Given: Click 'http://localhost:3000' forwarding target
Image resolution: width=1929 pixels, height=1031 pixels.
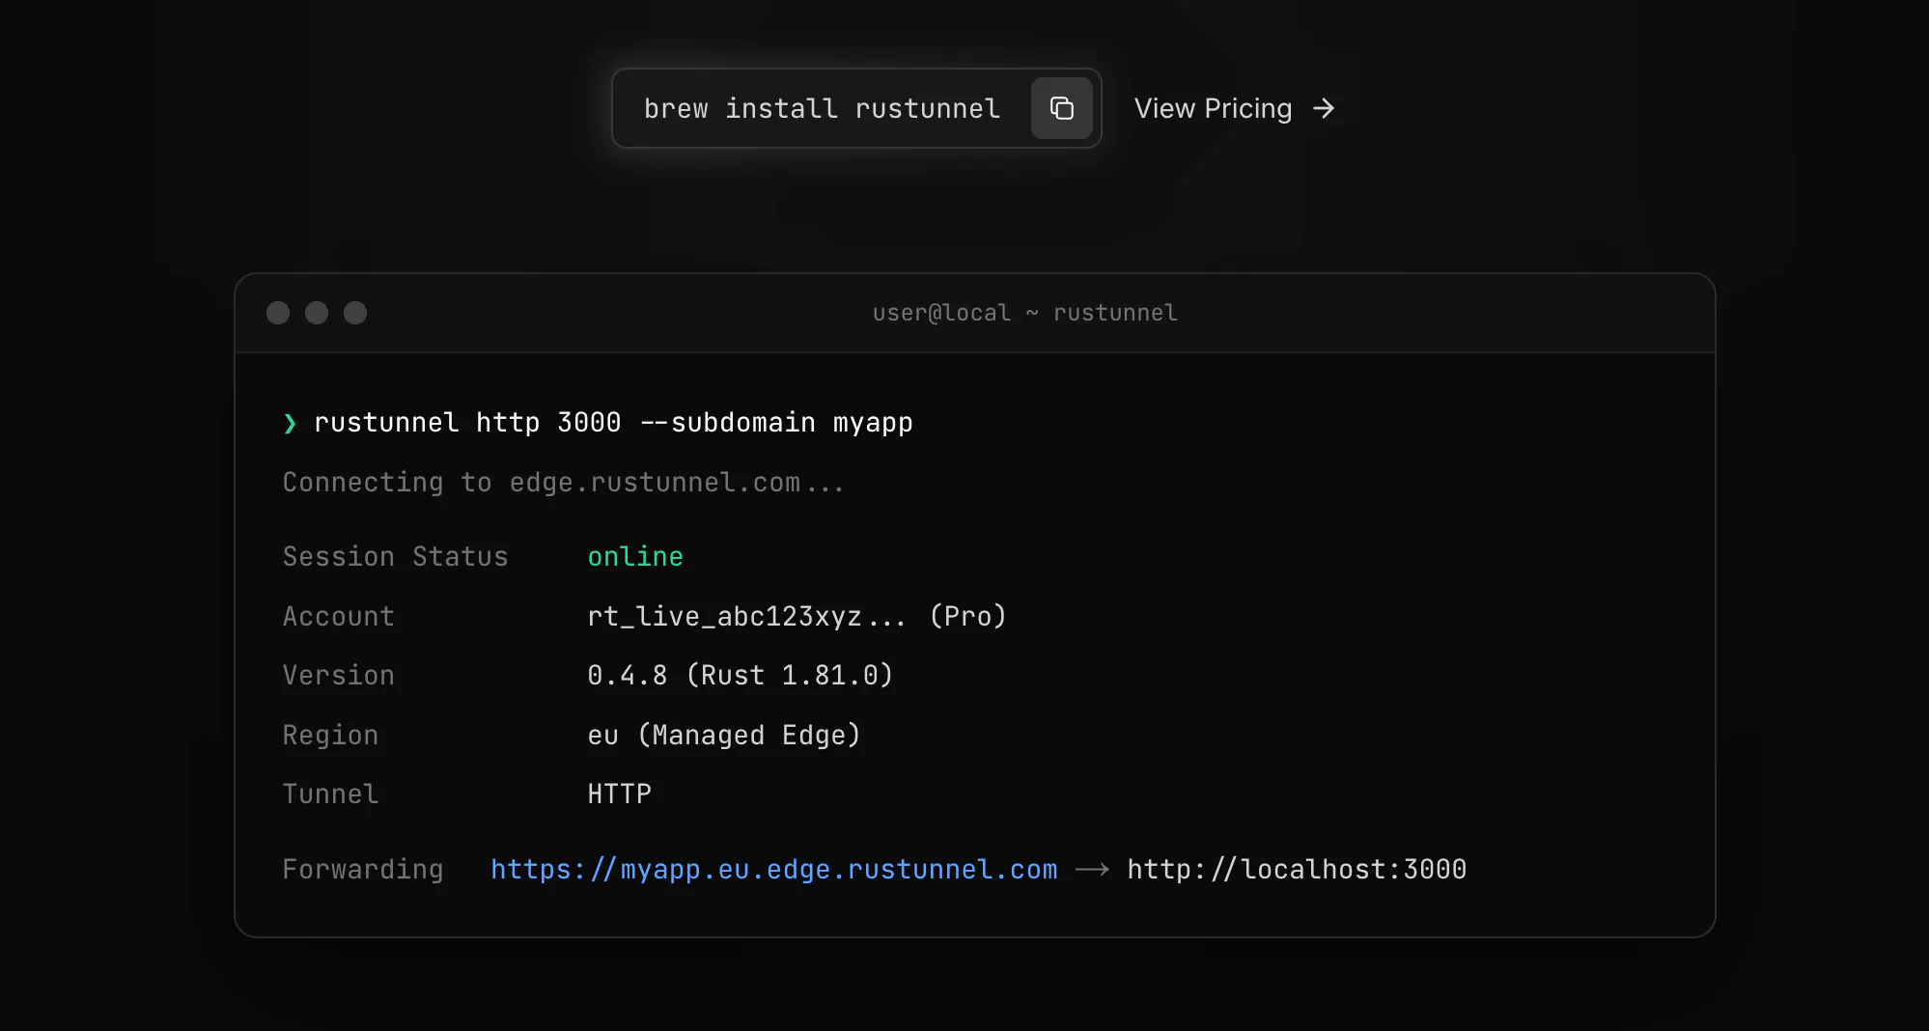Looking at the screenshot, I should [x=1297, y=870].
